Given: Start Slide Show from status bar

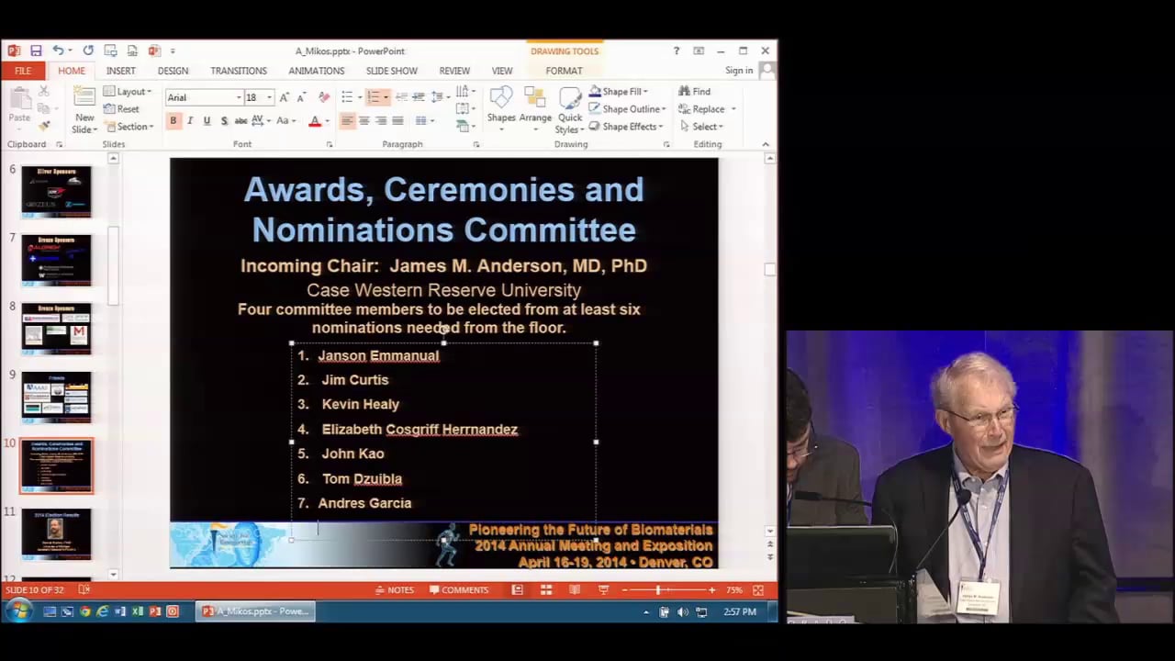Looking at the screenshot, I should [x=603, y=589].
